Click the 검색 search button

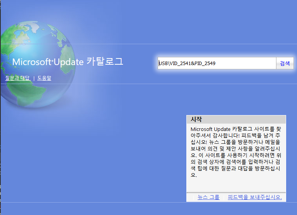tap(285, 63)
